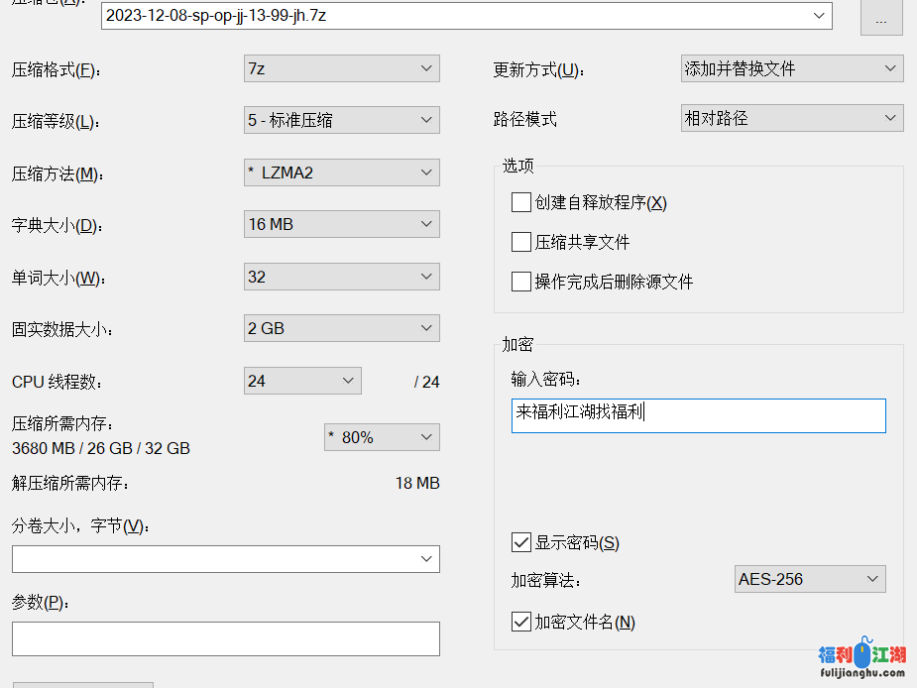Click the 参数 parameters text field
The width and height of the screenshot is (917, 688).
coord(226,638)
